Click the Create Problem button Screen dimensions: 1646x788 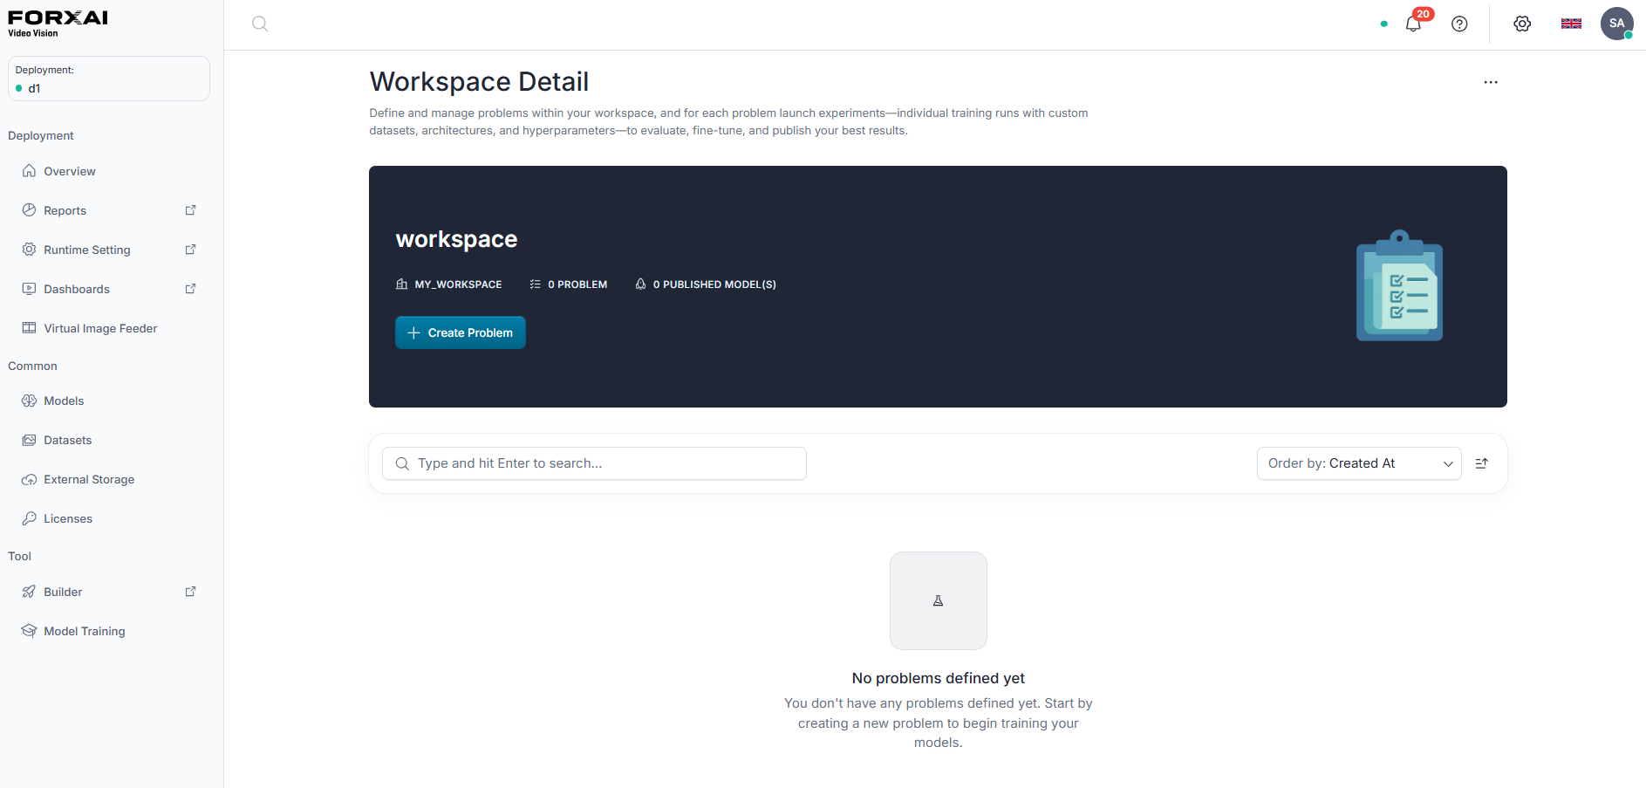pos(461,332)
